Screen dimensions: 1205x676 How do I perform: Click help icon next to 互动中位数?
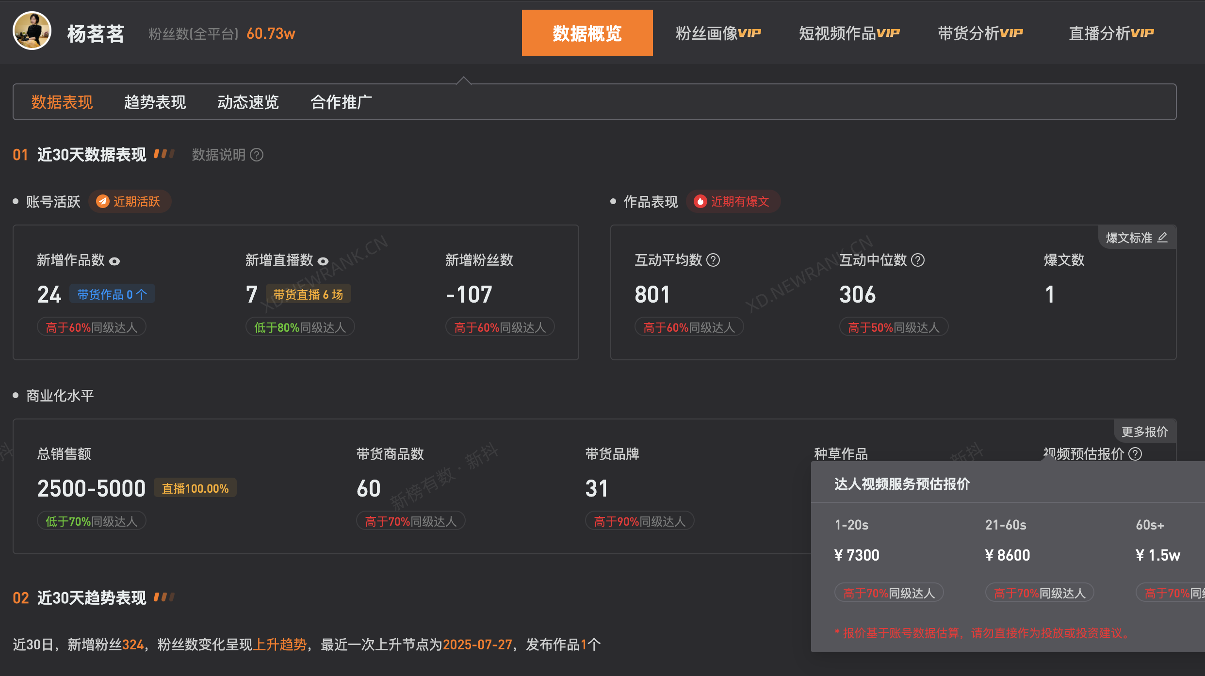[x=918, y=260]
